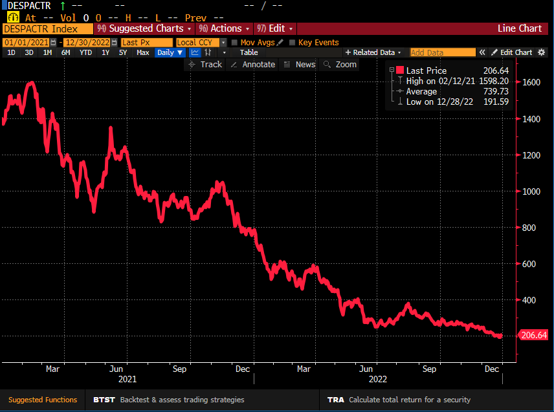The height and width of the screenshot is (412, 554).
Task: Expand the Local CCY currency dropdown arrow
Action: pos(223,43)
